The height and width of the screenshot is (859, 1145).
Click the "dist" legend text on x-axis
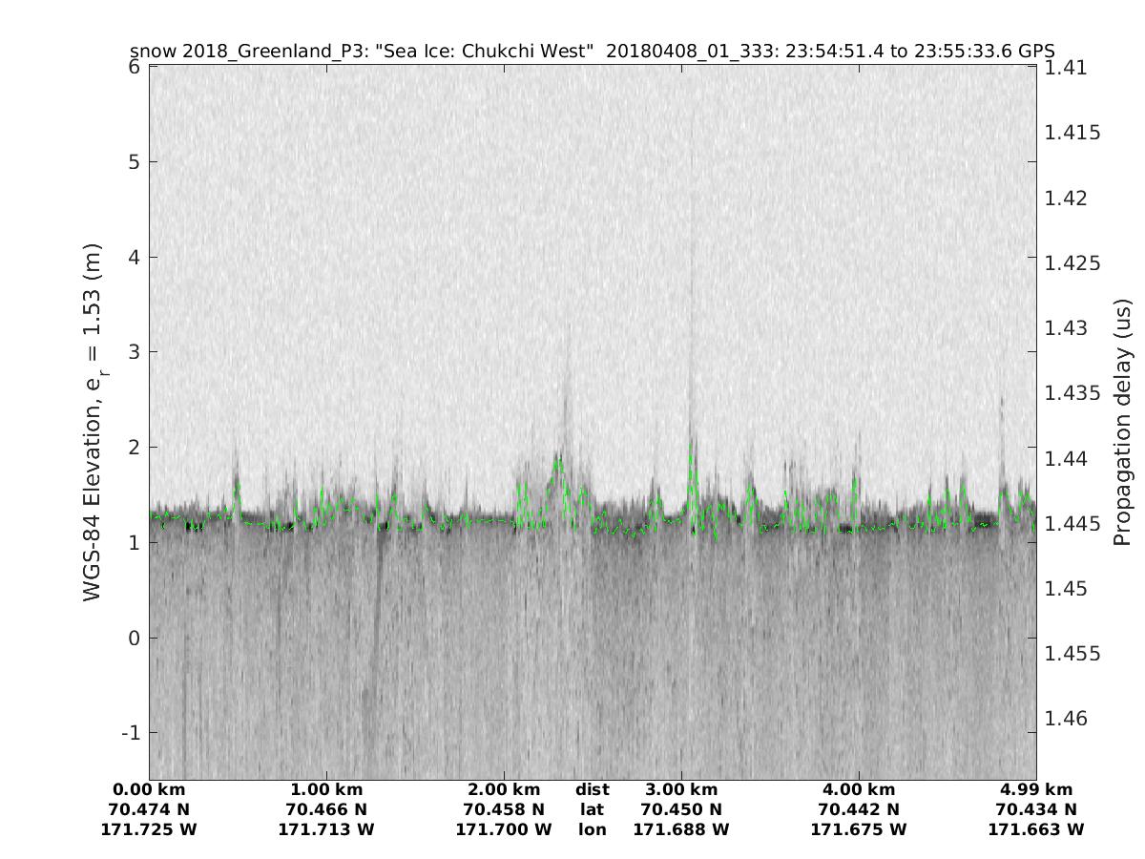pyautogui.click(x=592, y=790)
